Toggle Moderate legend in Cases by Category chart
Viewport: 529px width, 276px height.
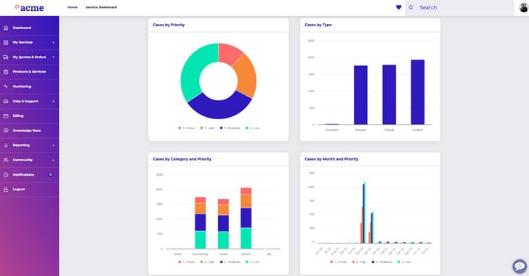click(230, 261)
